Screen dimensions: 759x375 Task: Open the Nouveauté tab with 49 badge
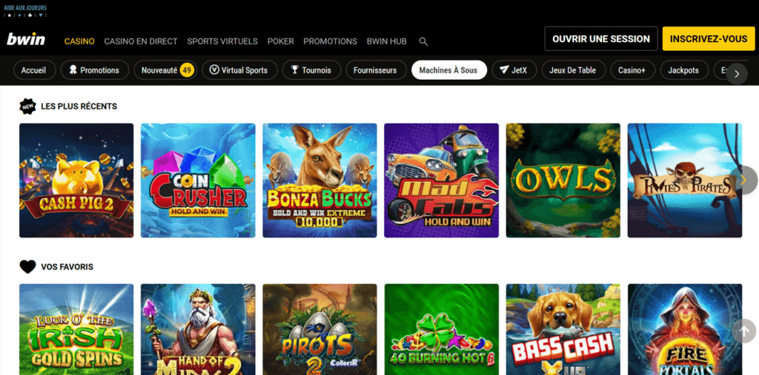click(x=167, y=70)
